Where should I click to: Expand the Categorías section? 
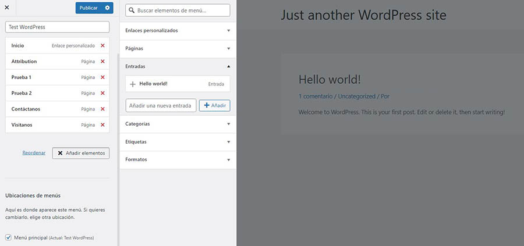point(228,124)
